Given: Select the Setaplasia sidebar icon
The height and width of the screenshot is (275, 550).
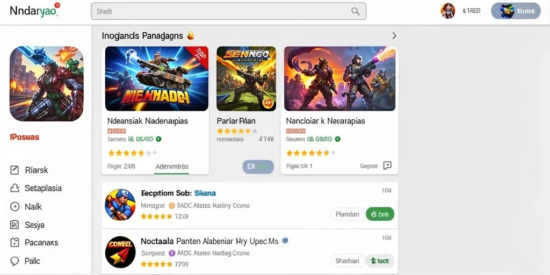Looking at the screenshot, I should 15,189.
